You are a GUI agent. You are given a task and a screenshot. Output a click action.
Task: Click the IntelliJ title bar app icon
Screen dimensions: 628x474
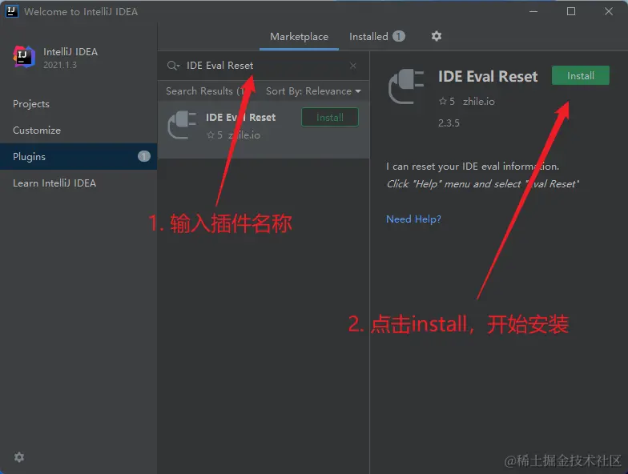pyautogui.click(x=12, y=11)
